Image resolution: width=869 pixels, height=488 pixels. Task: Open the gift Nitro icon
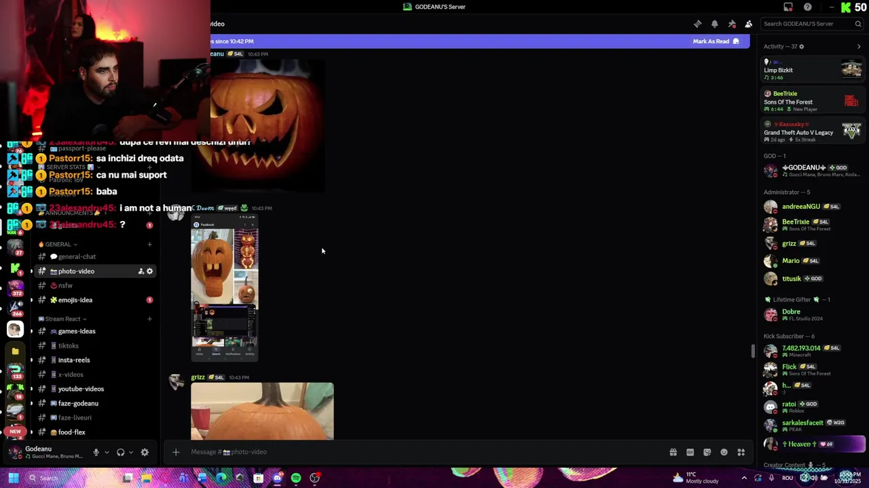pyautogui.click(x=673, y=452)
